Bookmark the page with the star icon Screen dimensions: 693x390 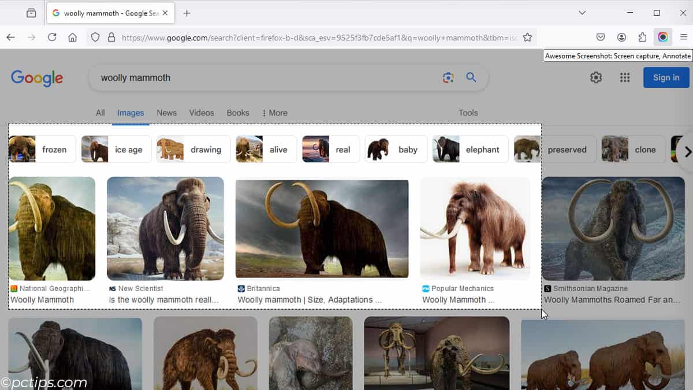(527, 36)
